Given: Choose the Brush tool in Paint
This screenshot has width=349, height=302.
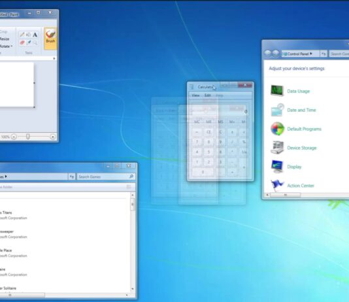Looking at the screenshot, I should pos(50,38).
